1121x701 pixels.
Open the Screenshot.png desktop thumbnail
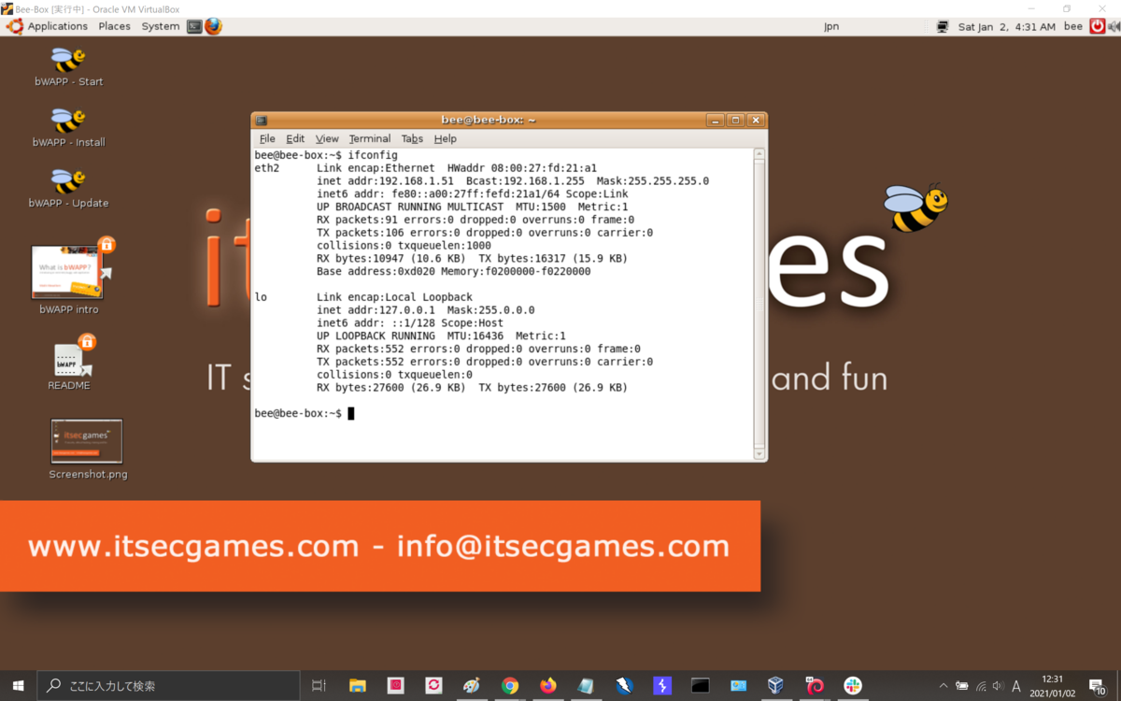click(x=88, y=450)
